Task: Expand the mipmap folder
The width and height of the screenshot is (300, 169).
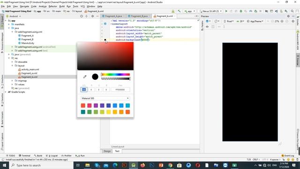Action: (x=12, y=81)
